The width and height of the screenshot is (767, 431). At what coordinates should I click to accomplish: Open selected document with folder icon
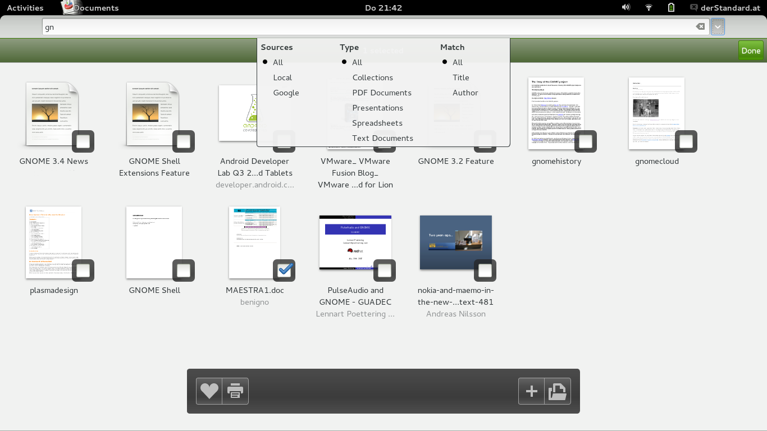coord(558,391)
